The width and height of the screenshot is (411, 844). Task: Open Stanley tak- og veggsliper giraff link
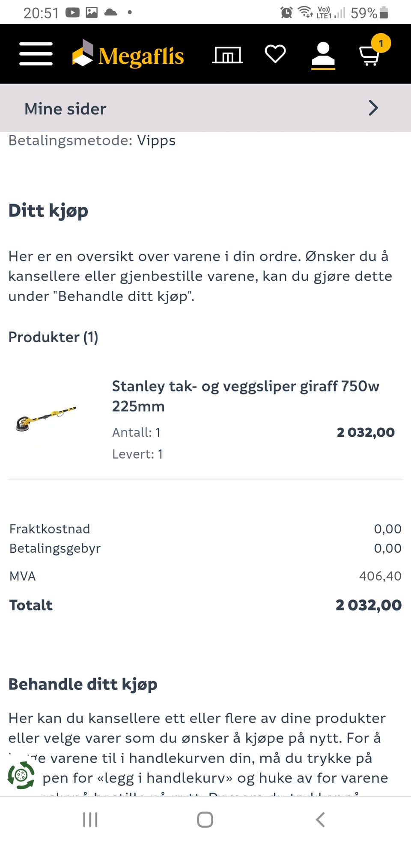[246, 396]
